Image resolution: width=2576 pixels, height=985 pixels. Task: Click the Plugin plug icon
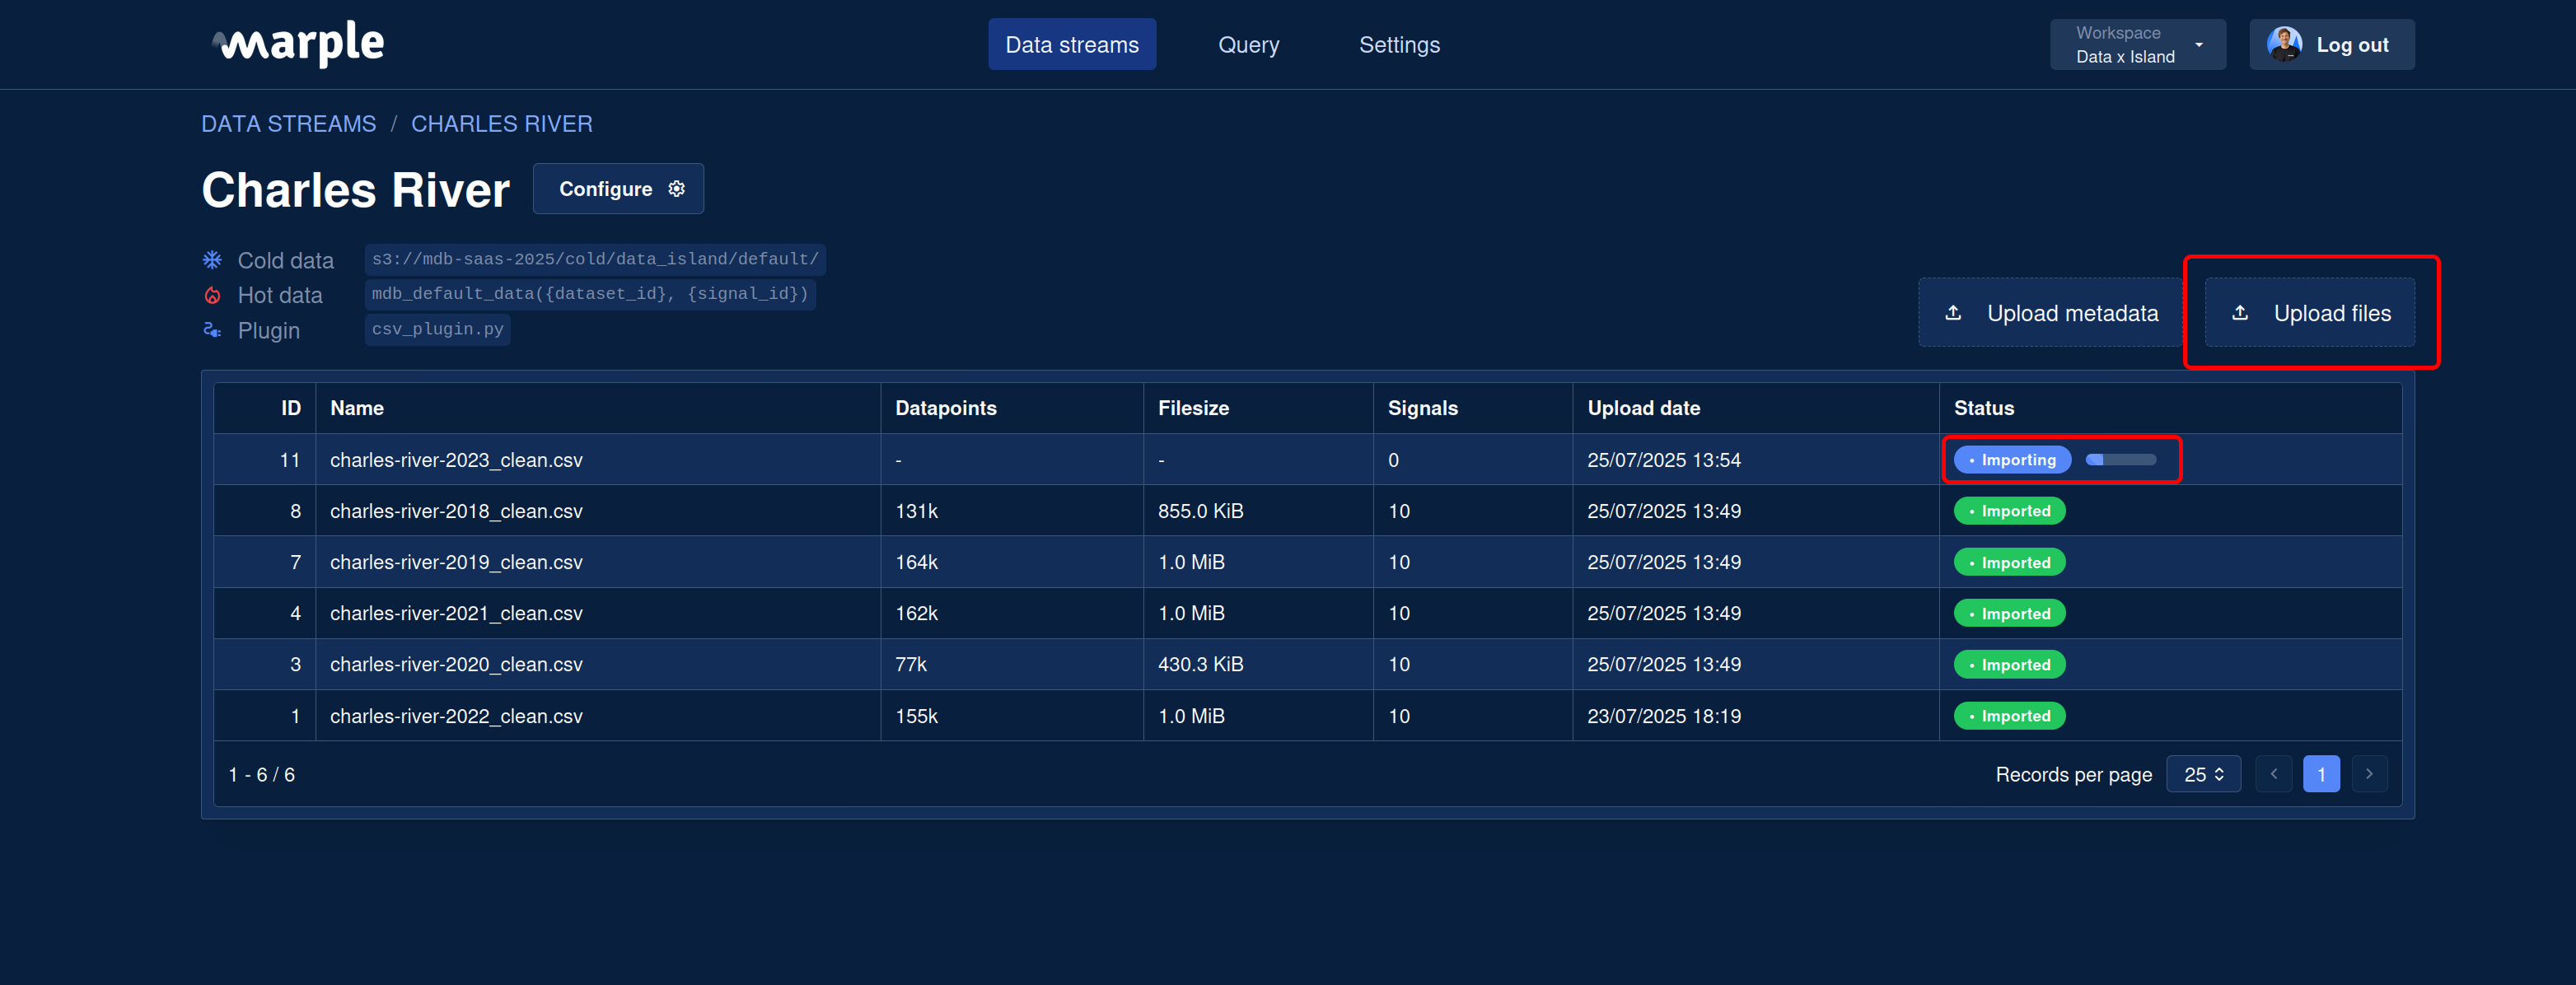pyautogui.click(x=212, y=330)
